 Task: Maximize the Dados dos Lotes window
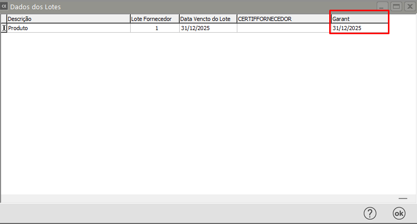pos(396,7)
